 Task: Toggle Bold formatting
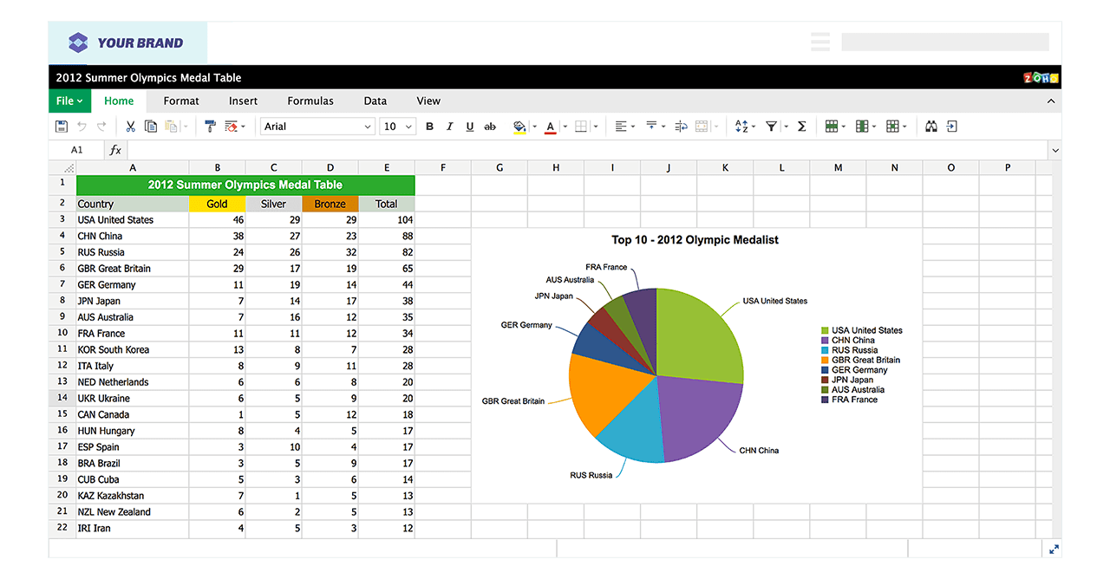coord(429,127)
